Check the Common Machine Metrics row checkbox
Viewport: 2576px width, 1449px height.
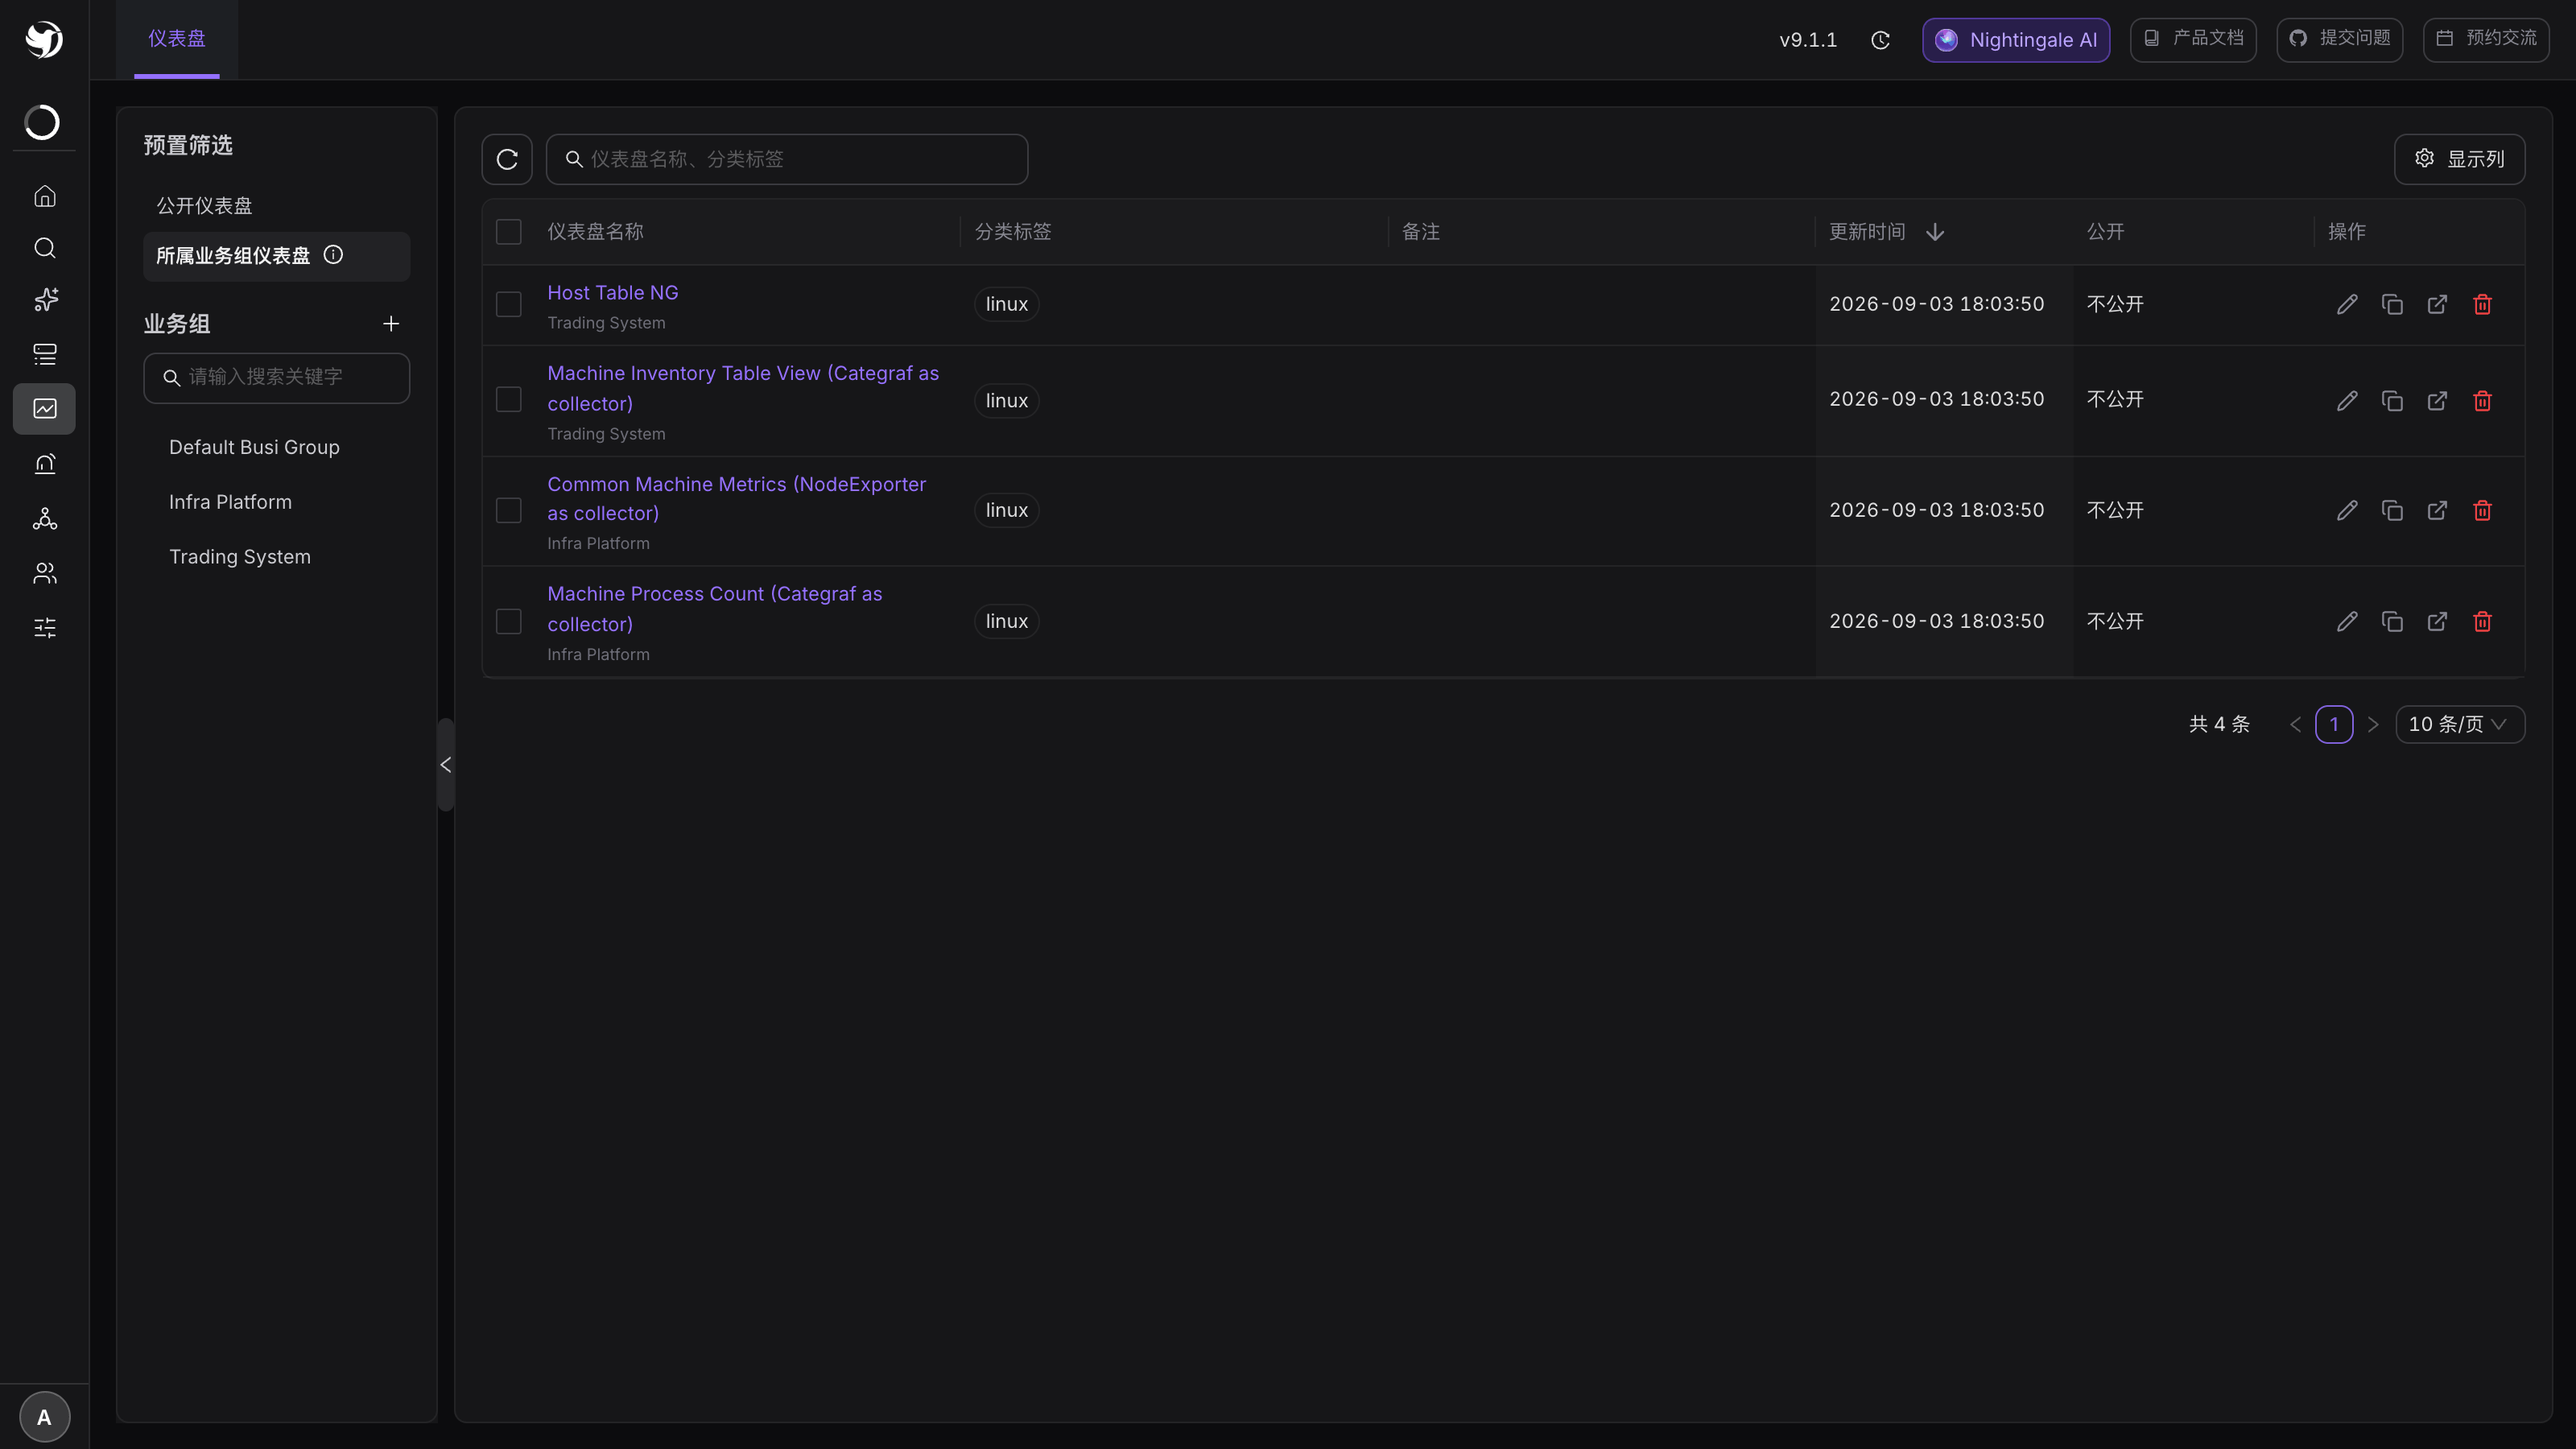[x=508, y=510]
